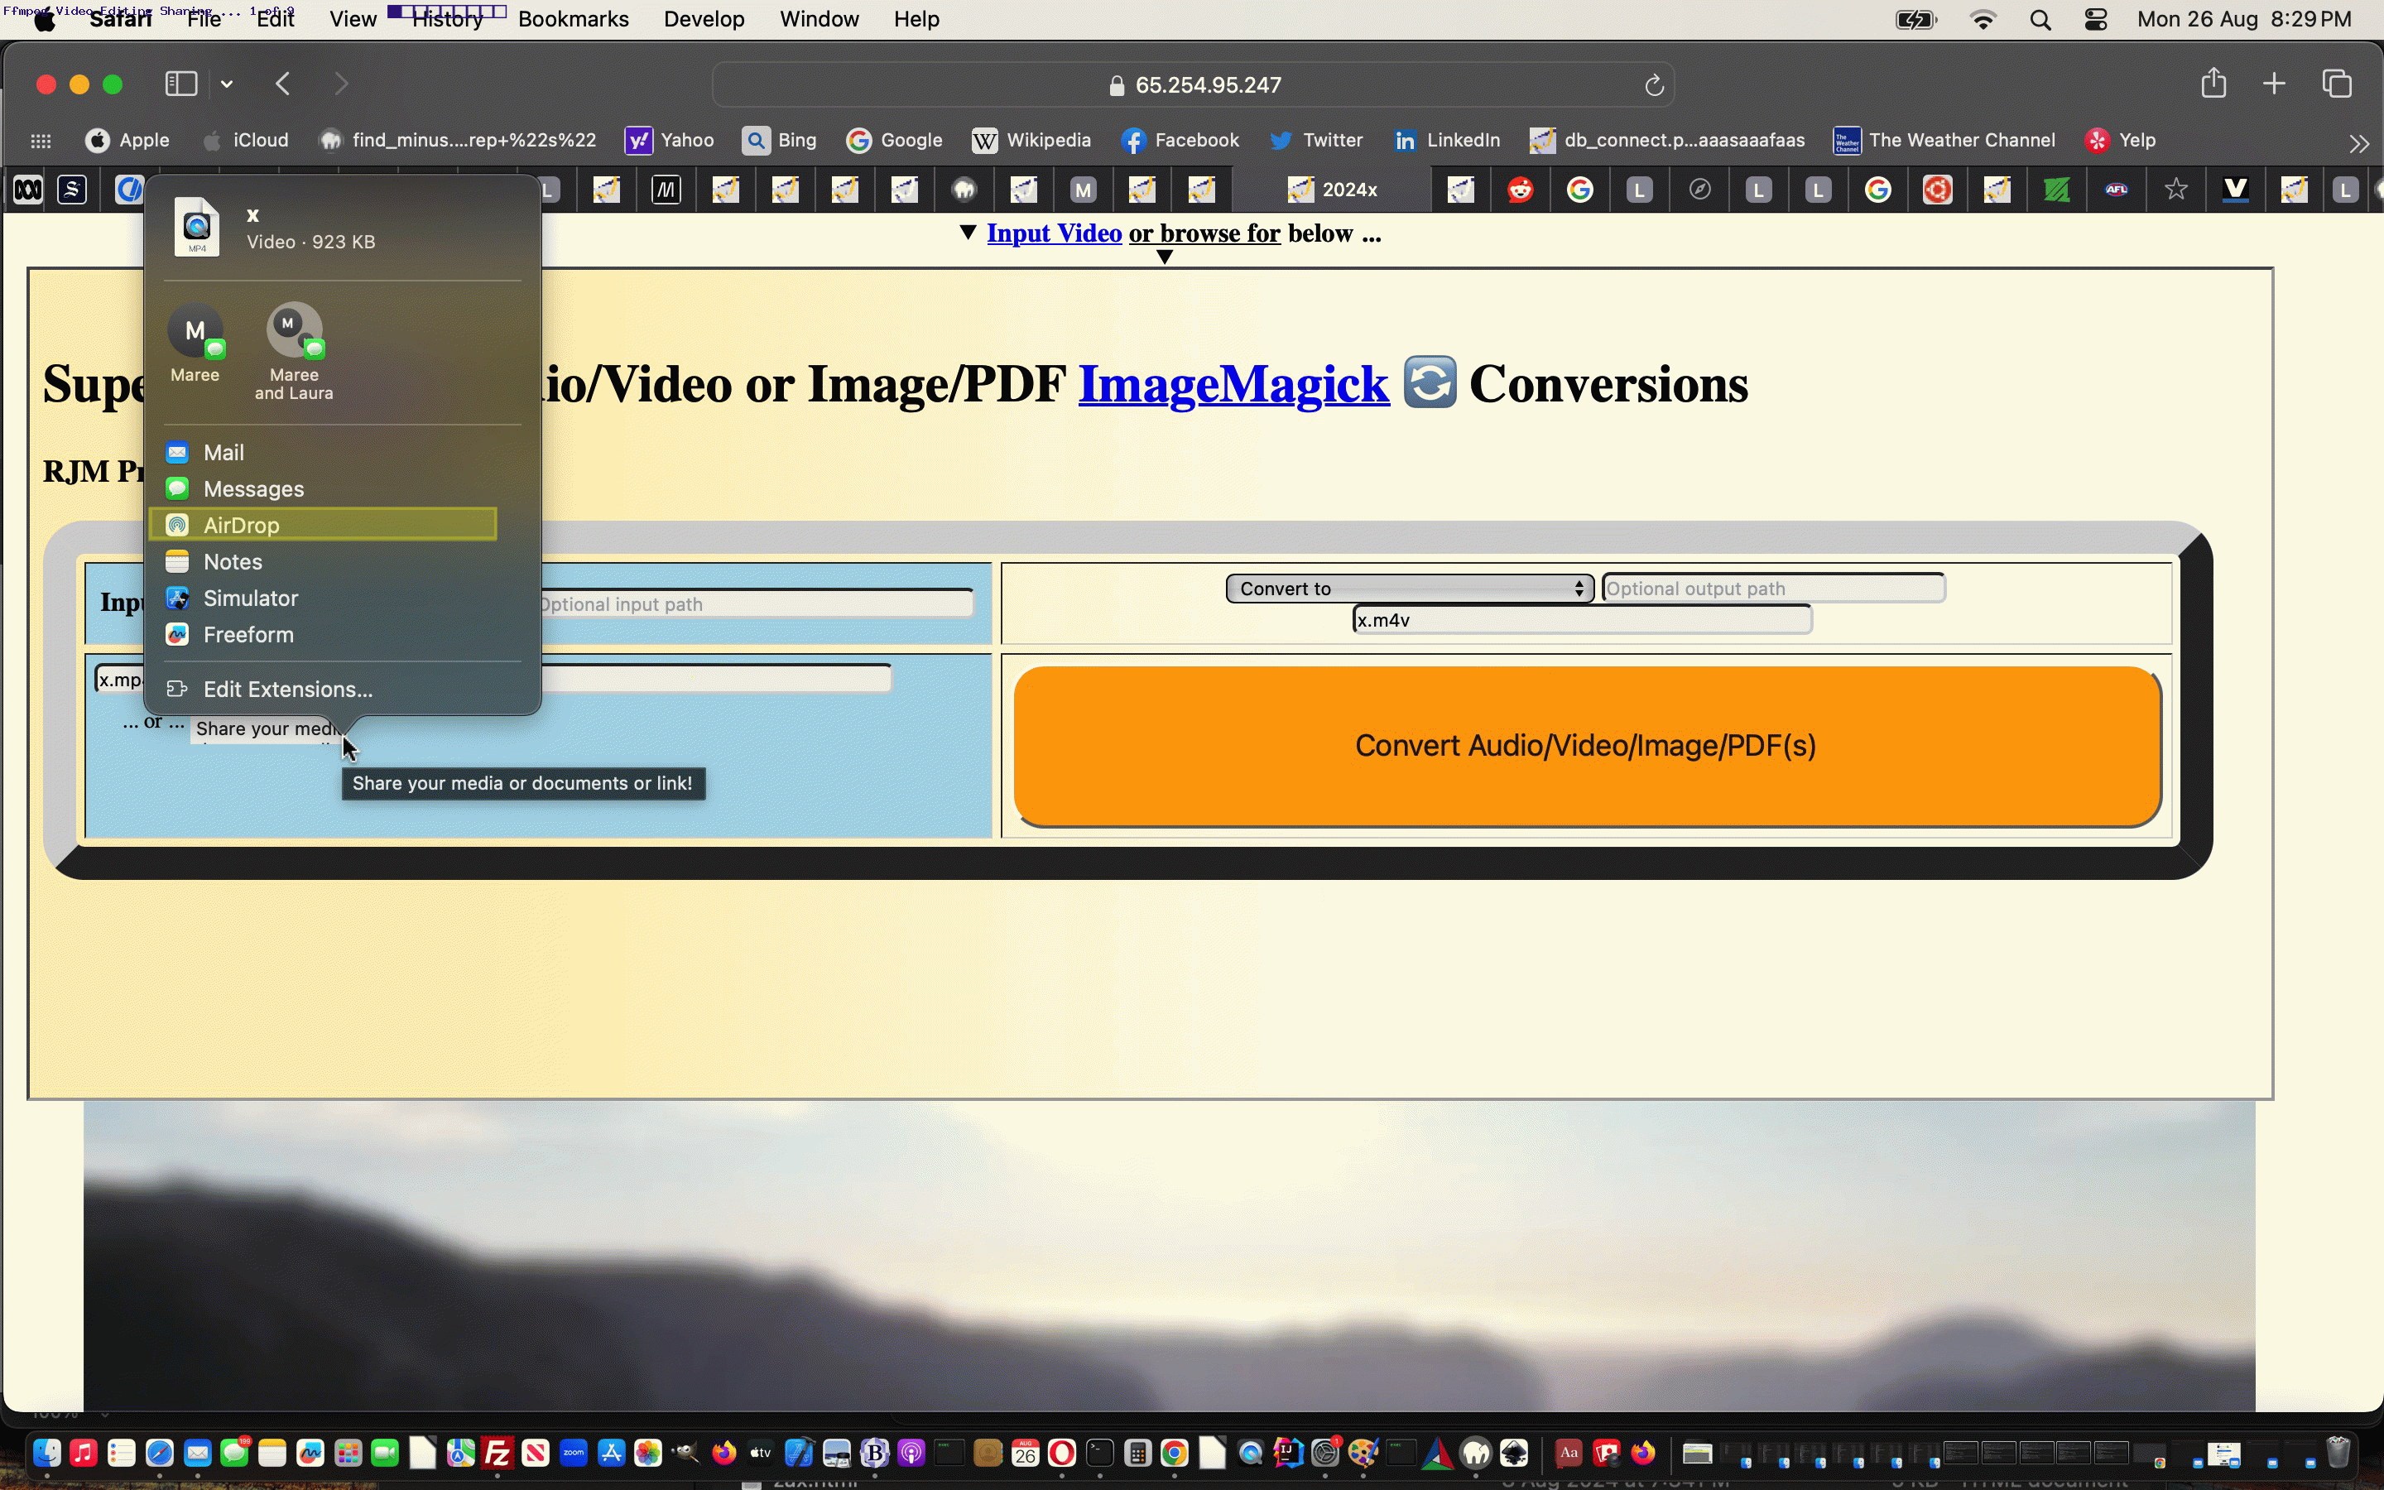Open the Yelp bookmark

point(2121,140)
